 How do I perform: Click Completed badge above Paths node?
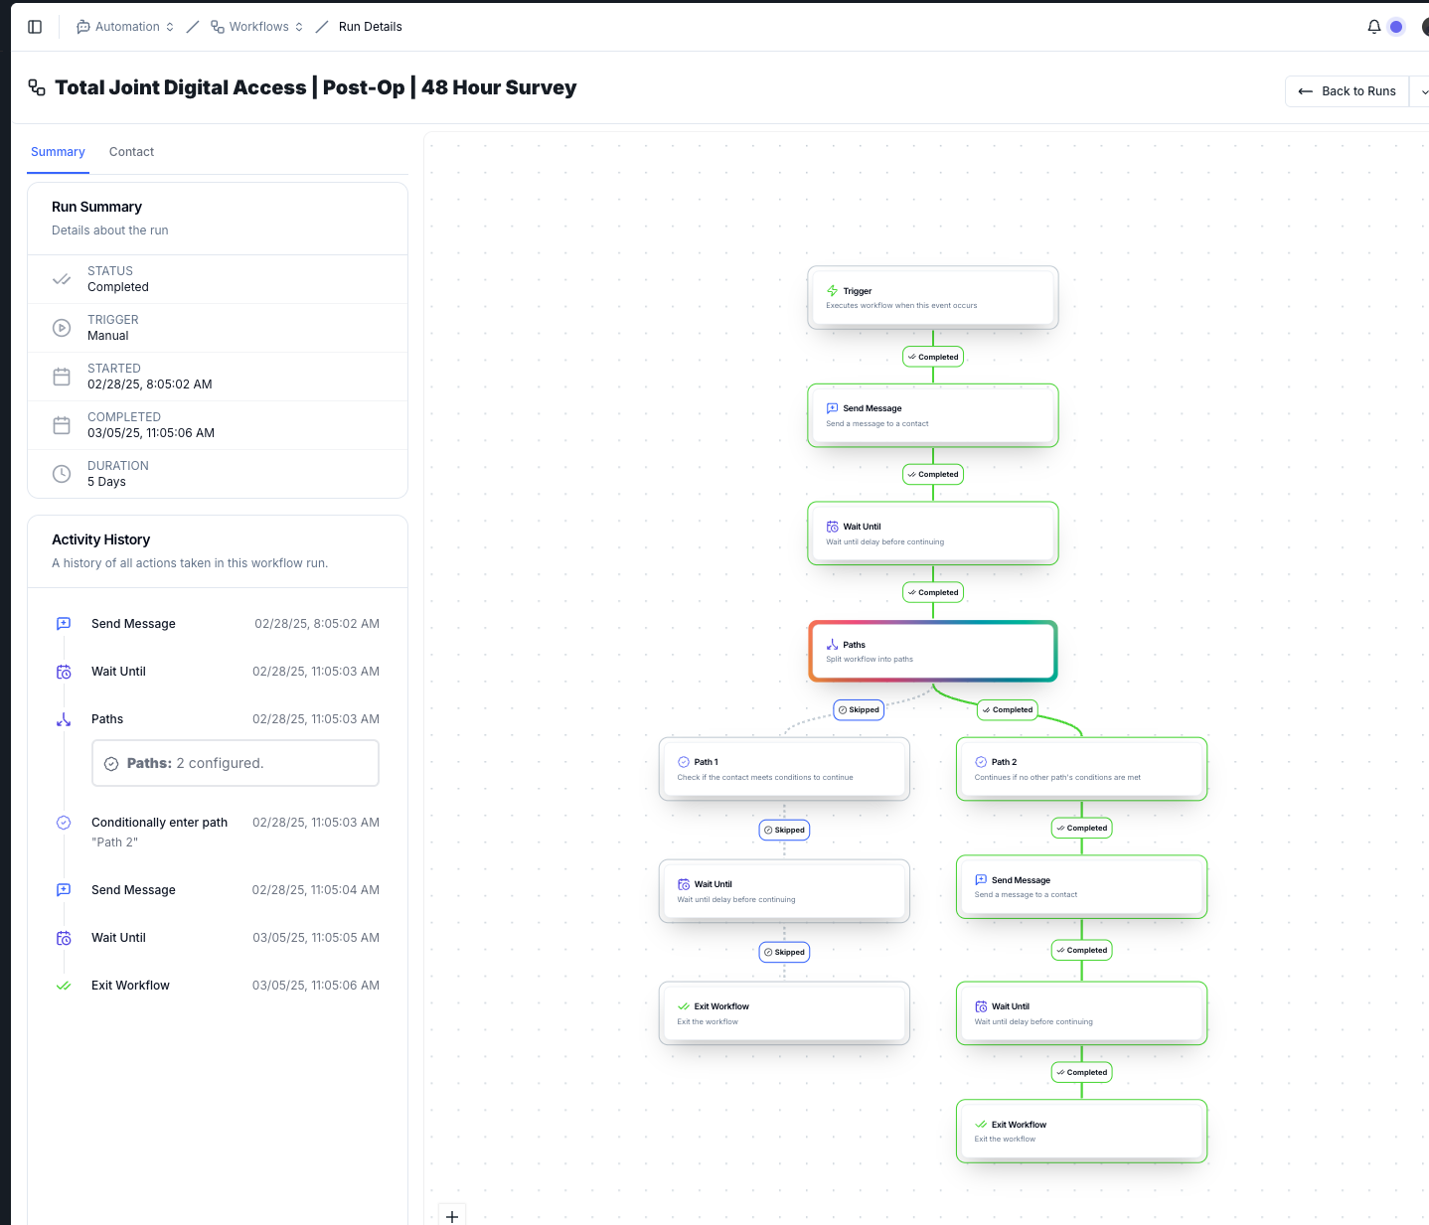click(x=933, y=593)
